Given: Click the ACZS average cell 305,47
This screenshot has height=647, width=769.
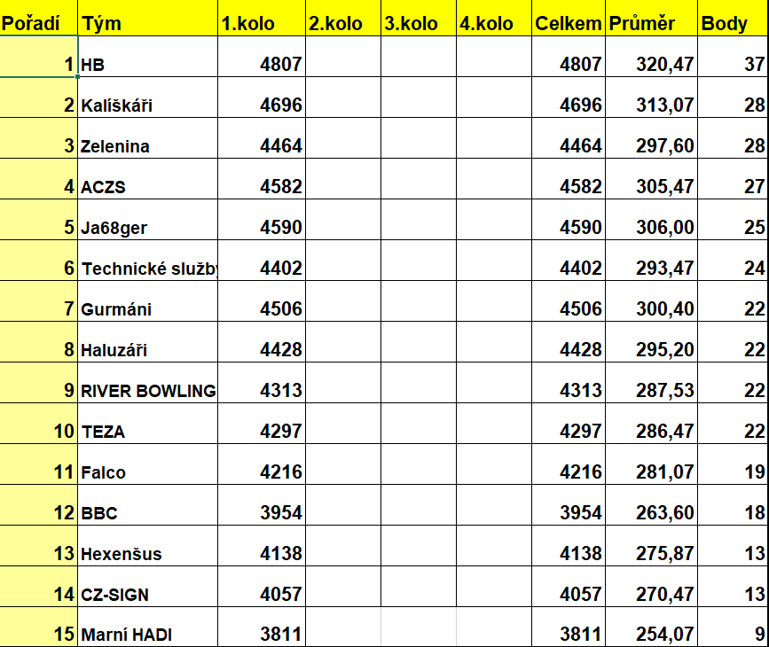Looking at the screenshot, I should tap(652, 187).
